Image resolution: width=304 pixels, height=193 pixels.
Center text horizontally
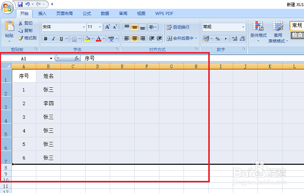click(x=135, y=38)
